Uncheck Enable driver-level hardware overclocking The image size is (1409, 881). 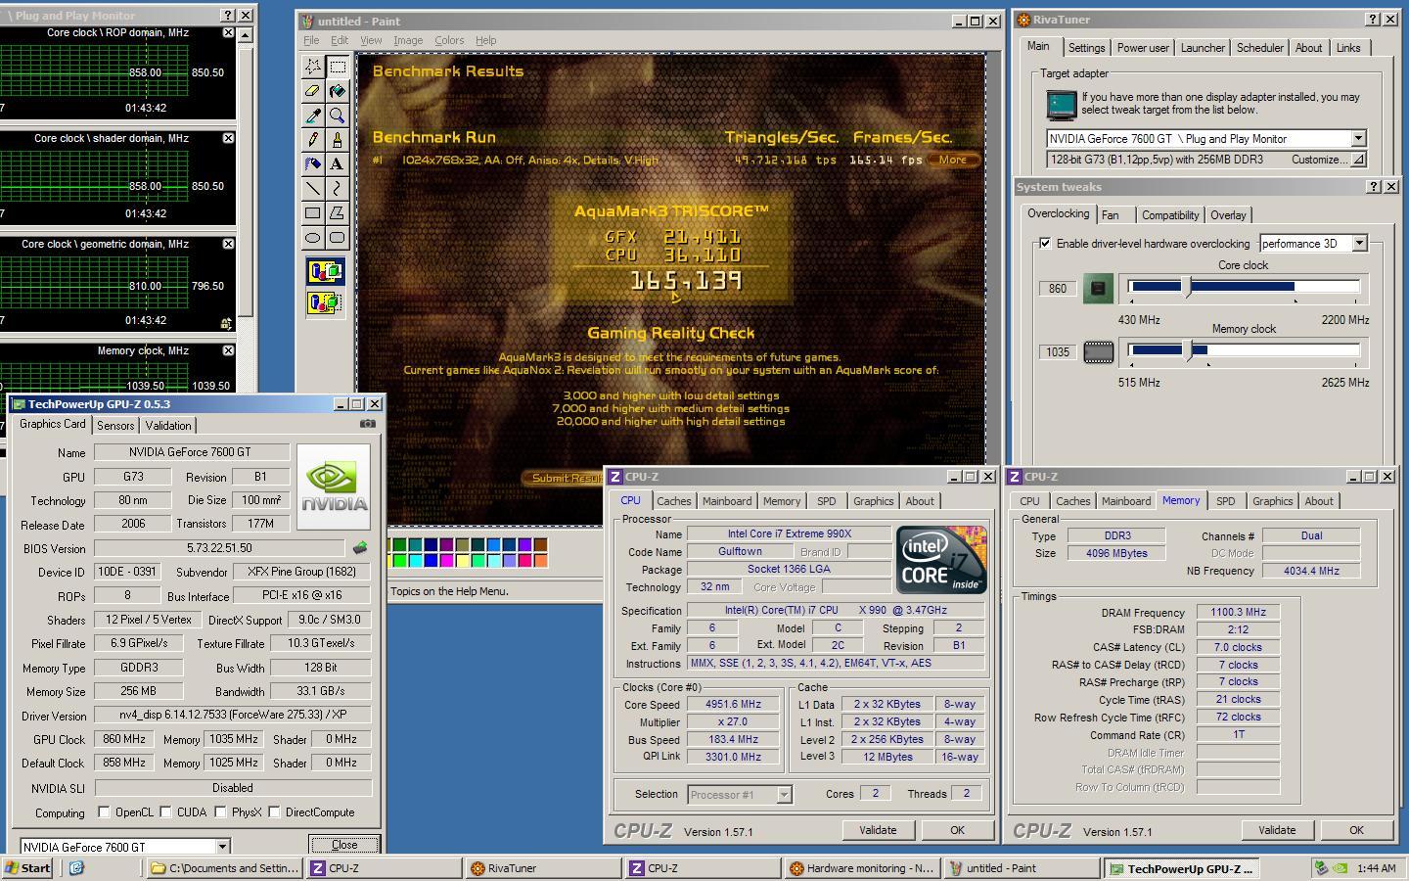1045,243
